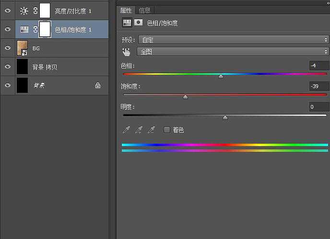The image size is (330, 239).
Task: Open the 预设 preset dropdown
Action: pyautogui.click(x=233, y=40)
